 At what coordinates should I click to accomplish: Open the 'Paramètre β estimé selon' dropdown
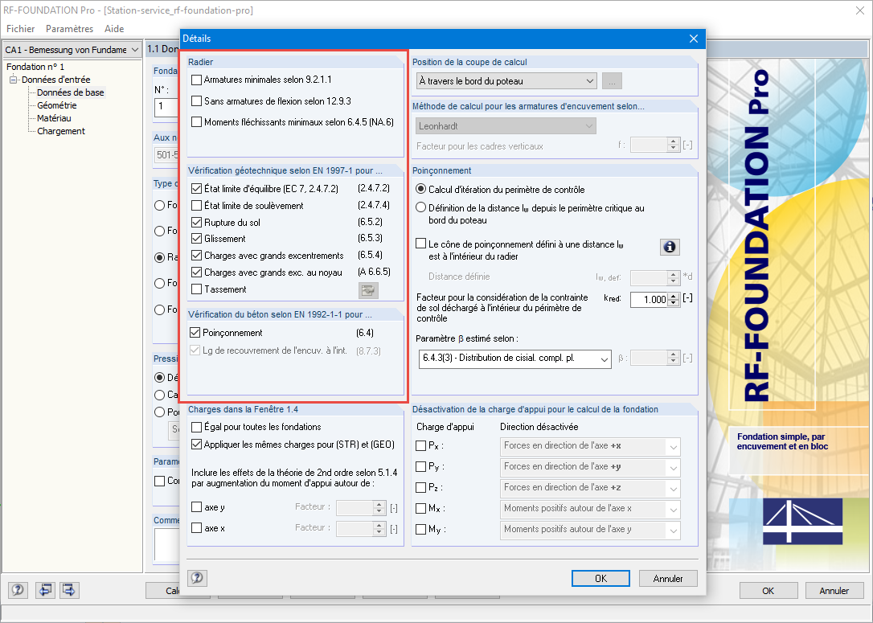point(514,358)
